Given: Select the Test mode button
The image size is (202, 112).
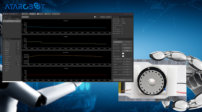Looking at the screenshot, I should [127, 42].
